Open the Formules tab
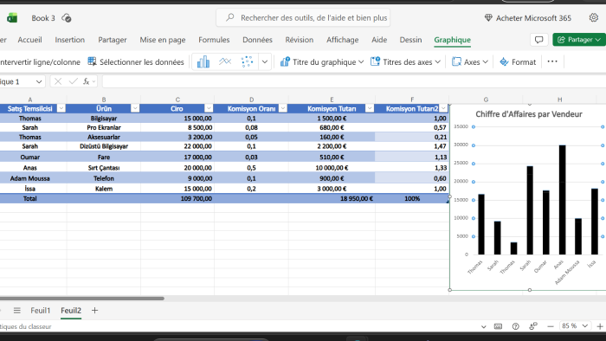 point(214,40)
